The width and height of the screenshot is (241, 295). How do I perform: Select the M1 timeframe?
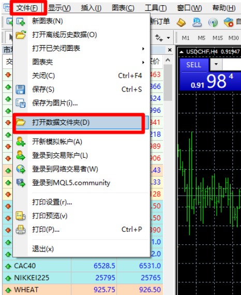186,38
